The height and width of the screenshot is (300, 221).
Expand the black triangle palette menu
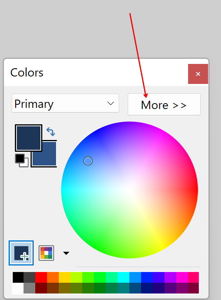66,253
